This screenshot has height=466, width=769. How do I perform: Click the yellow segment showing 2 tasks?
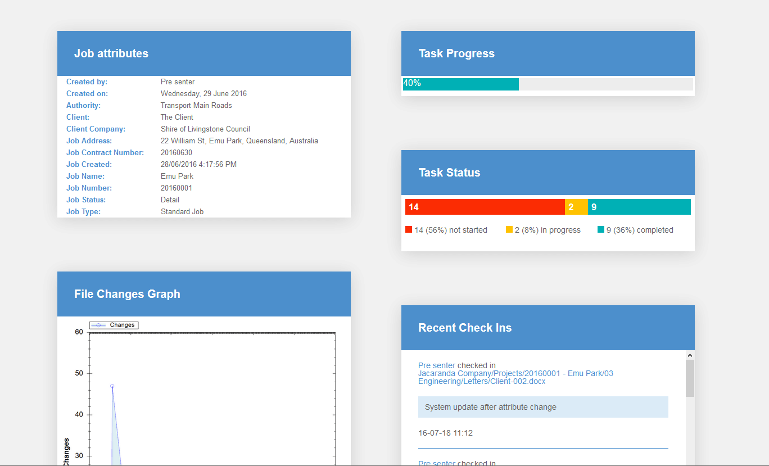click(576, 207)
